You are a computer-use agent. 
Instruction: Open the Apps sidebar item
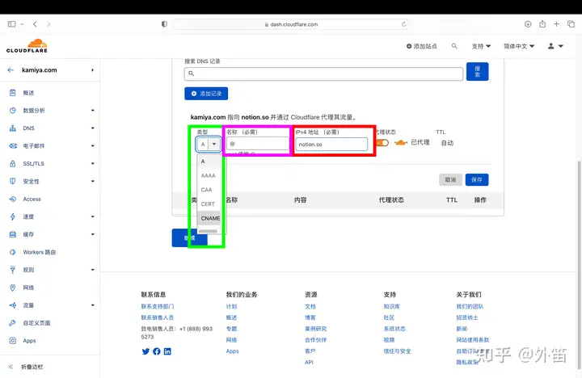(x=29, y=341)
